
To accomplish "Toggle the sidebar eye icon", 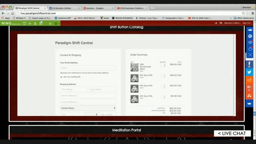I will click(250, 42).
